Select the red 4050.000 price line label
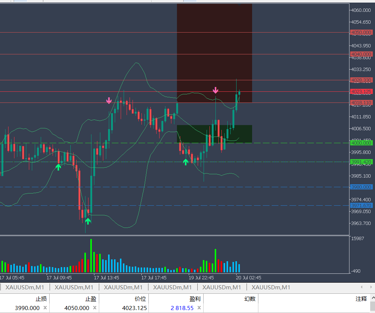The width and height of the screenshot is (375, 313). click(361, 32)
